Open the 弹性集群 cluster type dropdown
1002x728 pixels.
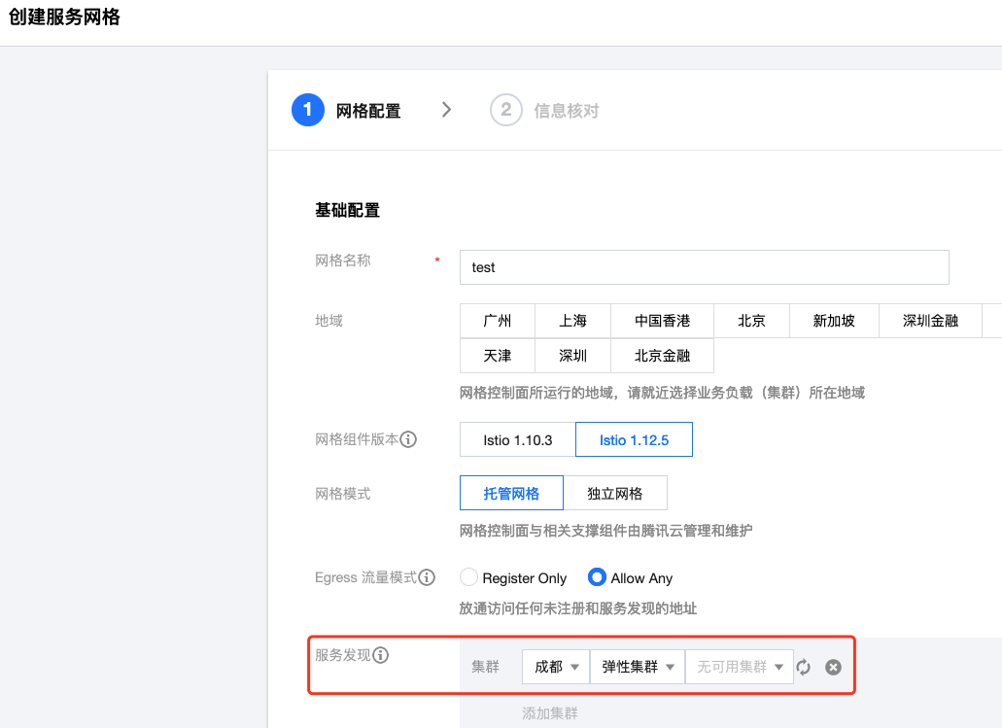pyautogui.click(x=637, y=667)
